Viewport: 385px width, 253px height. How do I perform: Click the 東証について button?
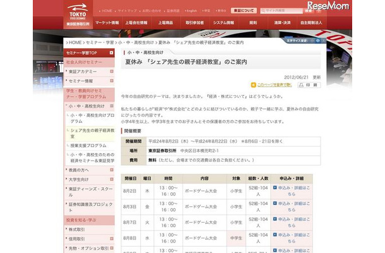point(244,11)
